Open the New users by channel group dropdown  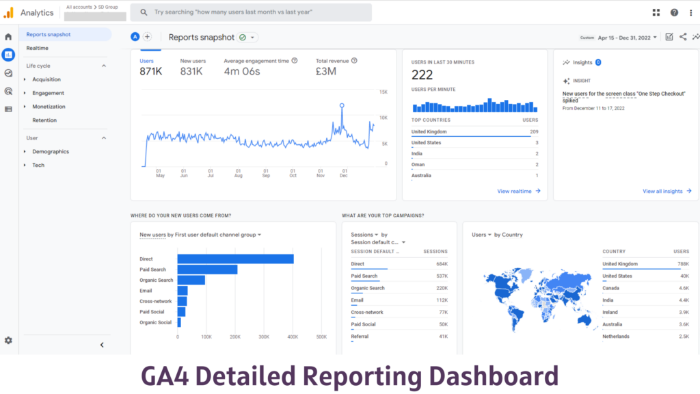click(x=200, y=235)
